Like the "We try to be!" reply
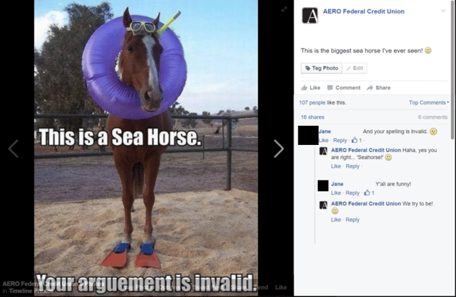The height and width of the screenshot is (297, 456). tap(336, 220)
